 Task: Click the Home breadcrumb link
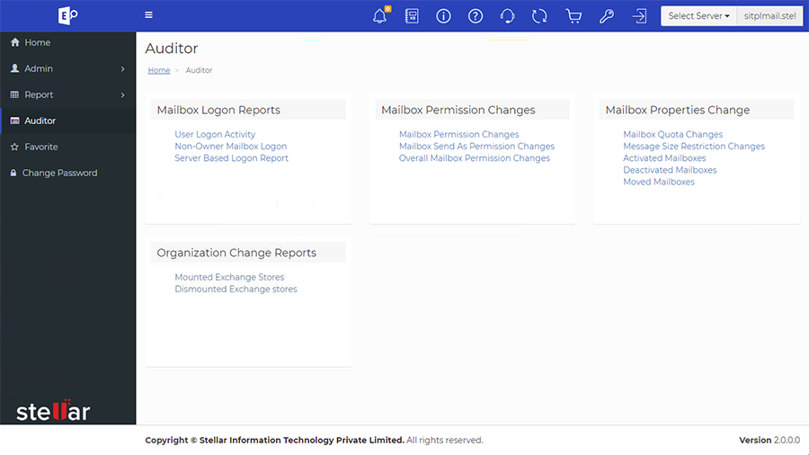click(x=159, y=70)
